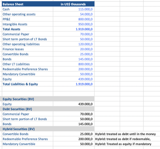Select the note 'Treated as equity if mandatory'
Screen dimensions: 160x149
[x=129, y=144]
